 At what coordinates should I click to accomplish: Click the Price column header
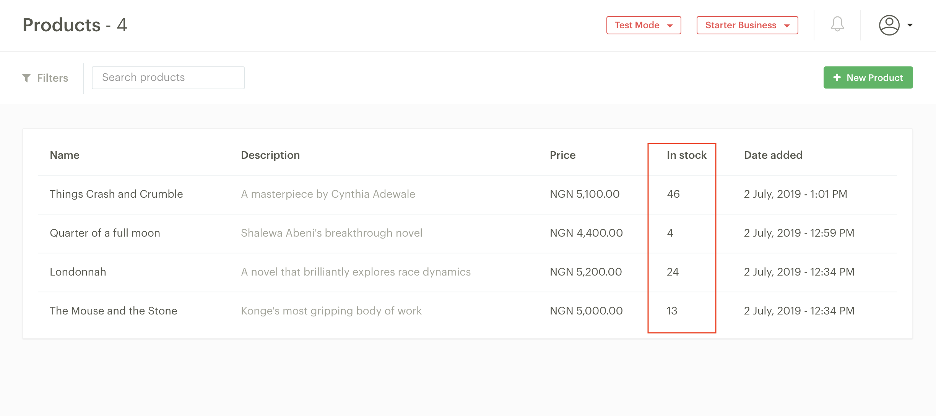pyautogui.click(x=562, y=155)
